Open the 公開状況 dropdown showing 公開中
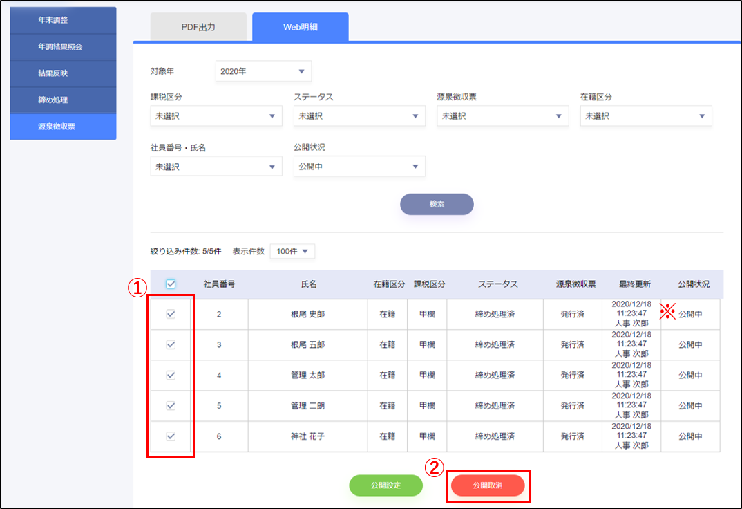The width and height of the screenshot is (742, 509). 359,167
